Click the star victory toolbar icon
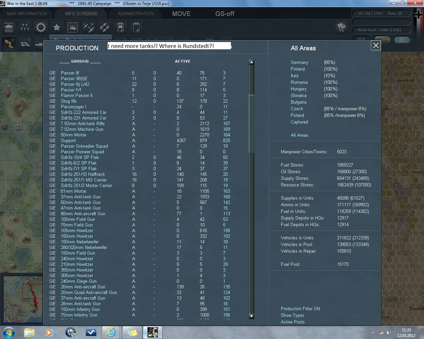Viewport: 424px width, 339px height. [57, 27]
